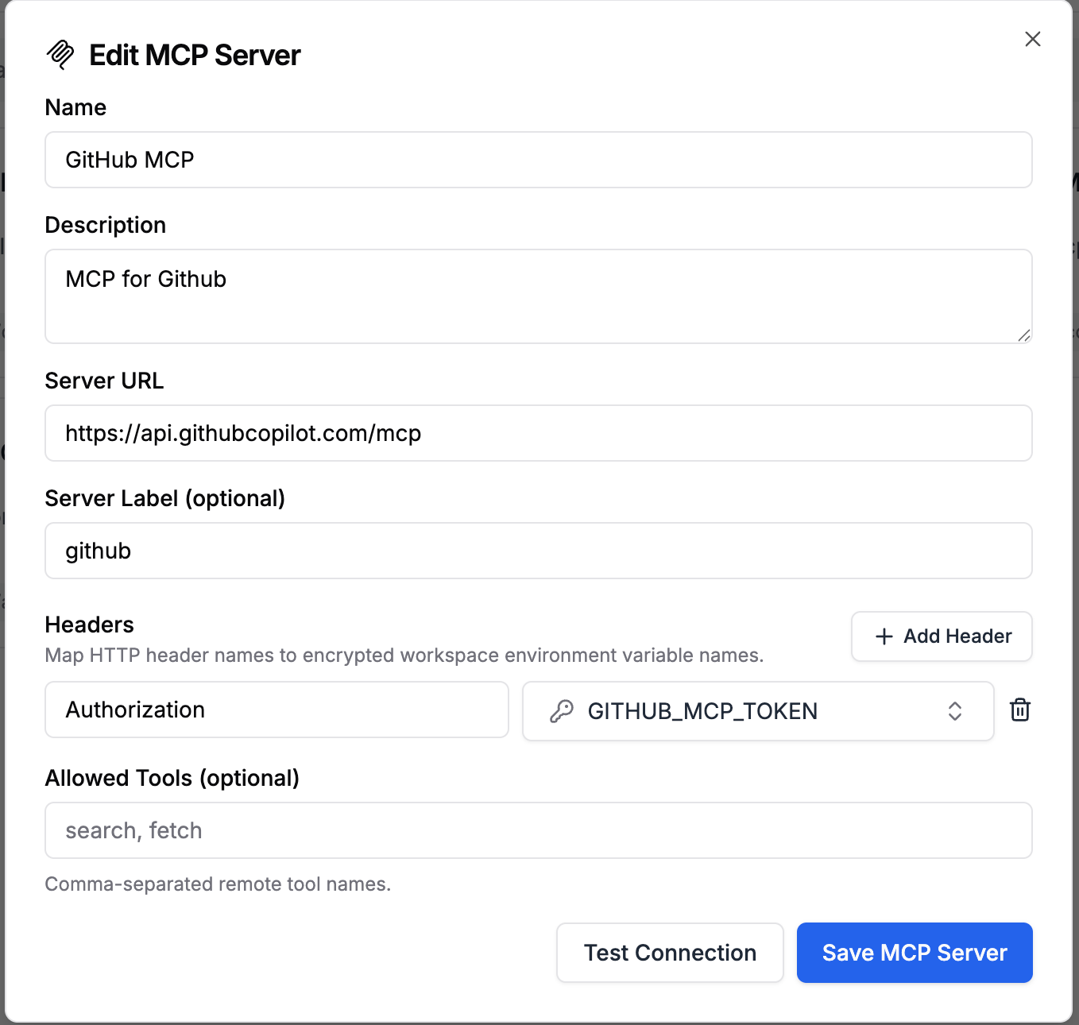Click the Server Label field with github

point(539,551)
